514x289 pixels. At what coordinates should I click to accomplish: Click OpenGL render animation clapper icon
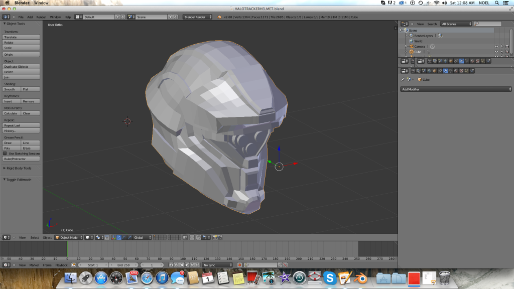pyautogui.click(x=220, y=237)
